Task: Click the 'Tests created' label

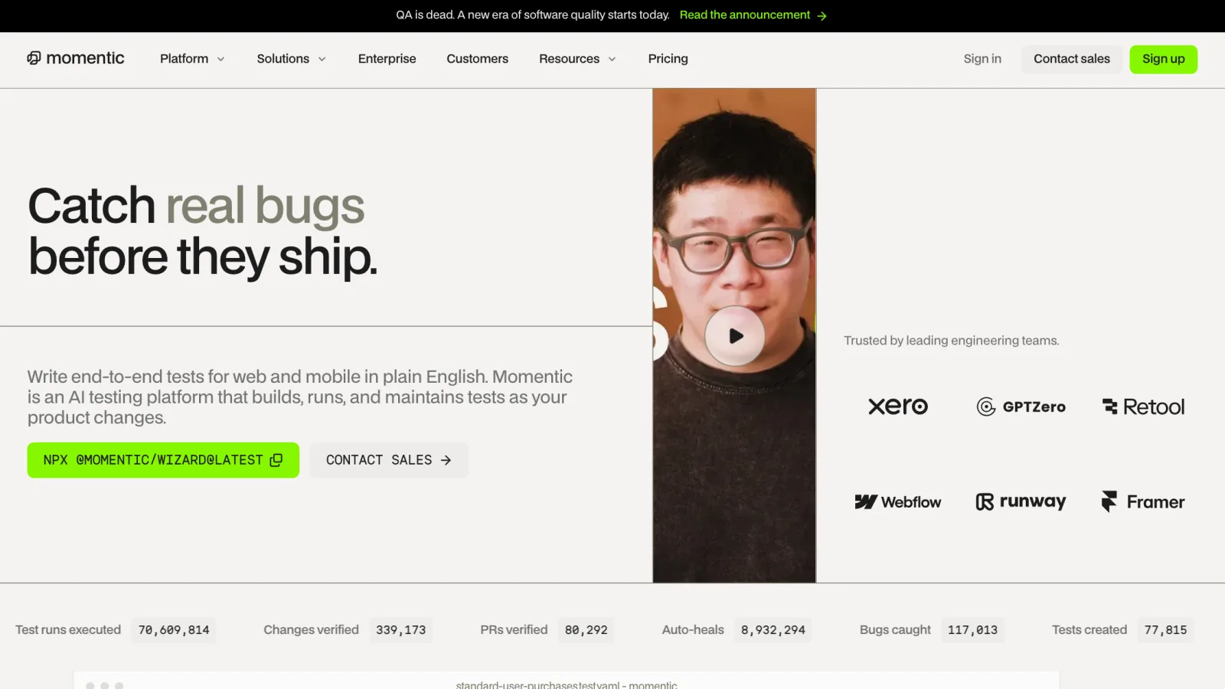Action: pos(1089,630)
